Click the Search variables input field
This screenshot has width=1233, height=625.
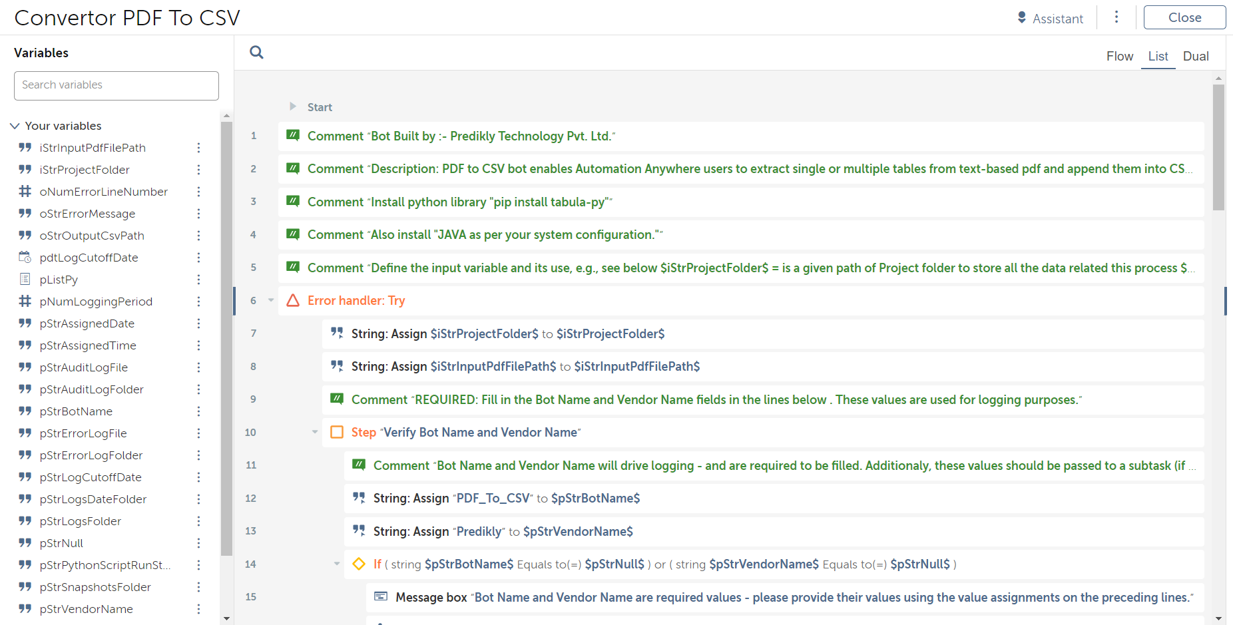[x=117, y=85]
